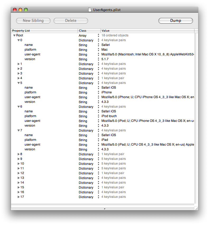Expand dictionary item 17
Image resolution: width=209 pixels, height=225 pixels.
click(19, 197)
